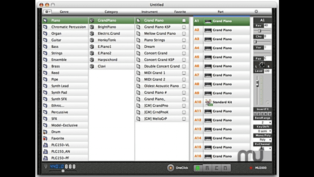
Task: Click the Genre column header
Action: [x=64, y=12]
